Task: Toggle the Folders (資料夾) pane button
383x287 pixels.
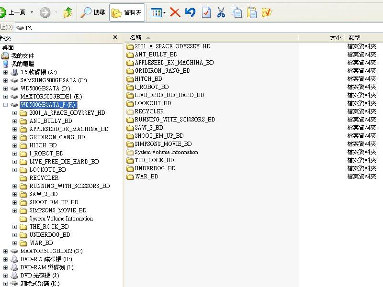Action: coord(127,12)
